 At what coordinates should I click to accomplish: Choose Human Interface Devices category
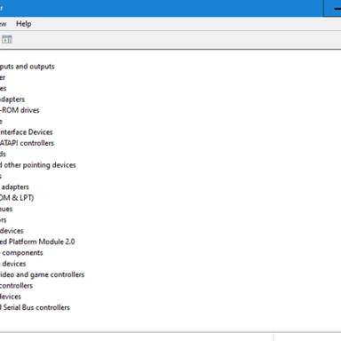[27, 132]
